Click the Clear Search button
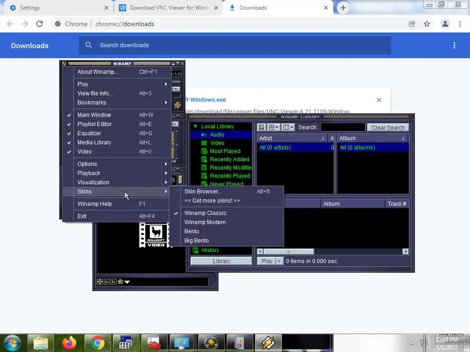This screenshot has height=352, width=470. (388, 127)
